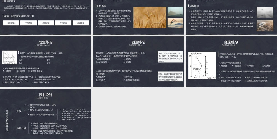This screenshot has width=277, height=139.
Task: Click option C. 最低气温约为 -80 ℃
Action: (x=12, y=82)
